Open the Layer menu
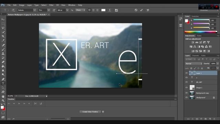Screen dimensions: 220x124 [29, 5]
